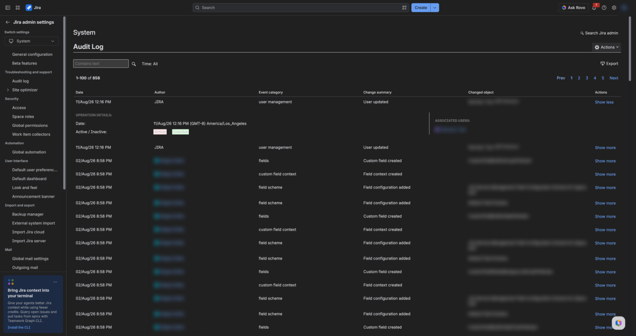Click the red Active status label
The image size is (636, 336).
point(160,132)
